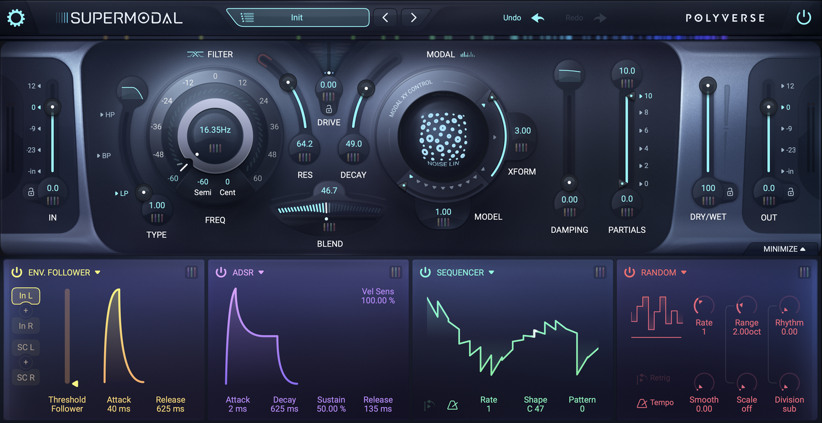Click the sequencer retrigger icon
The height and width of the screenshot is (423, 822).
tap(430, 405)
